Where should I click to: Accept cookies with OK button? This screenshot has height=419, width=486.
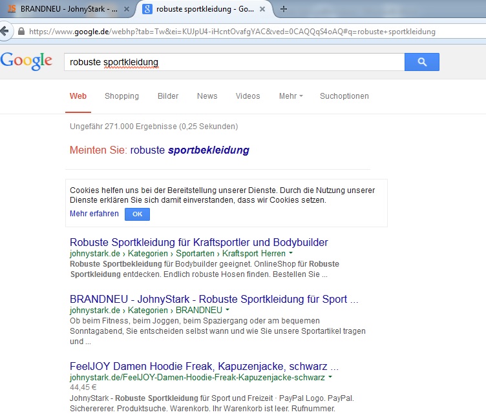[x=137, y=214]
